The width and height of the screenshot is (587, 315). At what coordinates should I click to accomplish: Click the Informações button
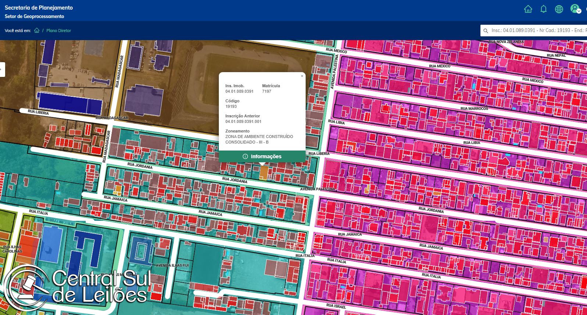point(262,156)
